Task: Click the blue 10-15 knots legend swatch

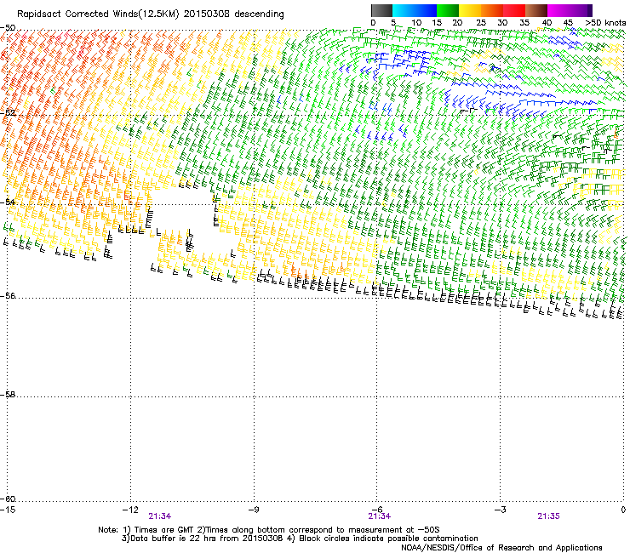Action: [425, 10]
